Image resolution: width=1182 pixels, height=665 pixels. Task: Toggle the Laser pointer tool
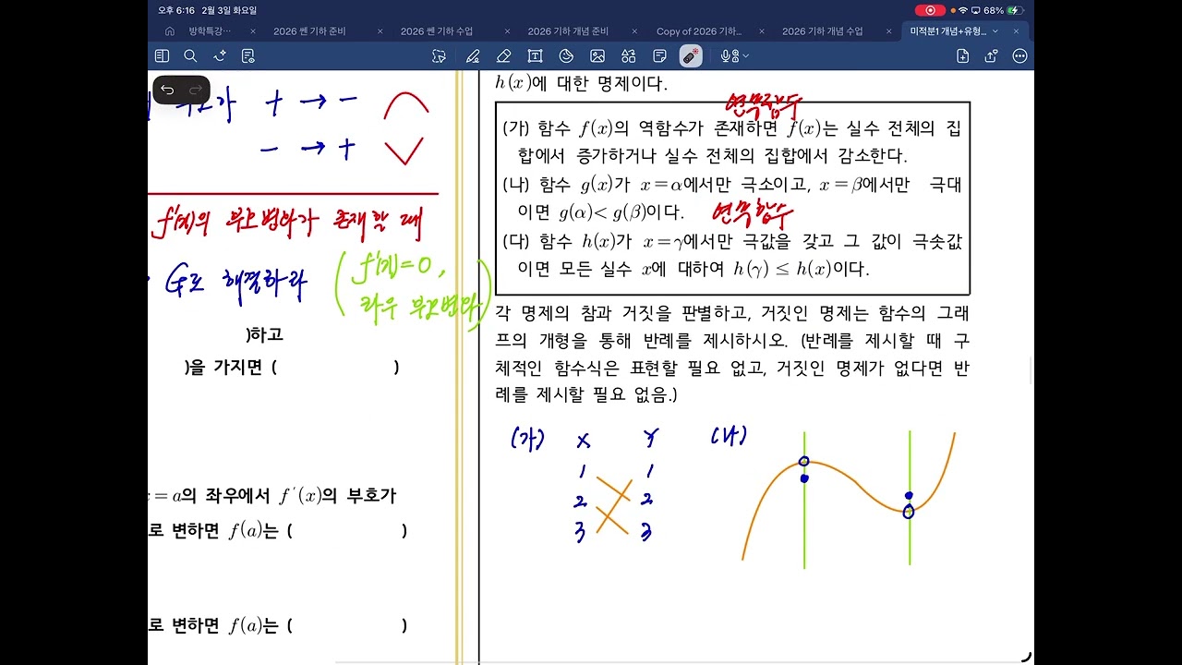pyautogui.click(x=691, y=56)
